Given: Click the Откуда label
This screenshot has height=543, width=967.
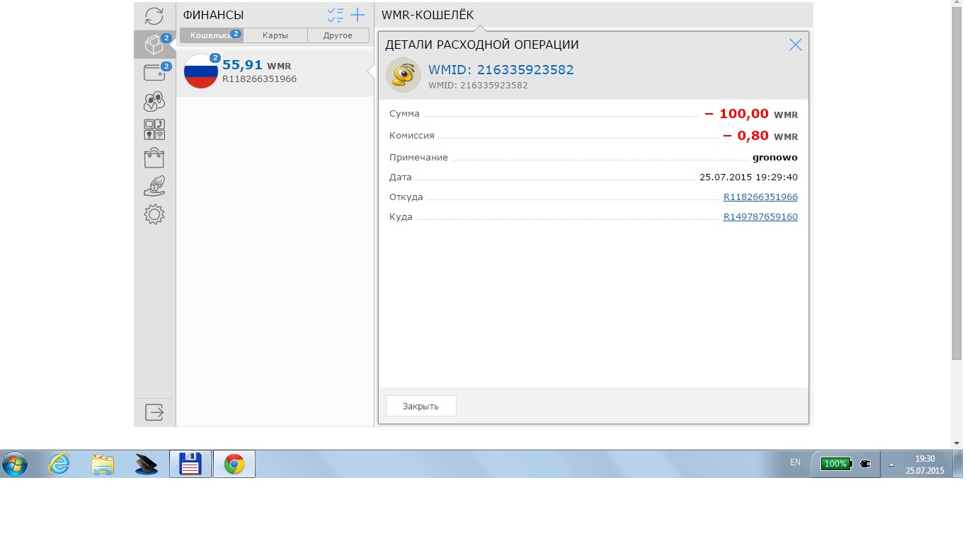Looking at the screenshot, I should pos(406,197).
